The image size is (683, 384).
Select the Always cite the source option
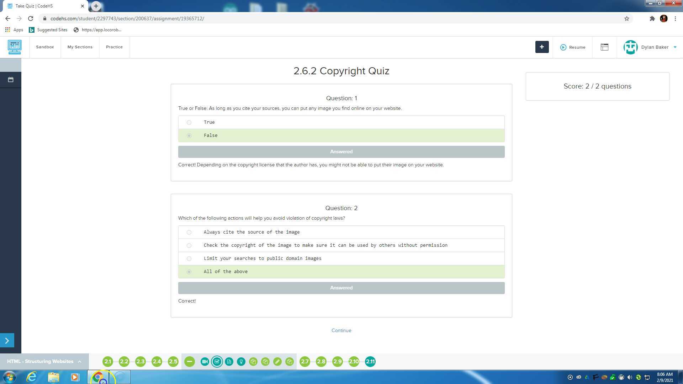click(189, 232)
